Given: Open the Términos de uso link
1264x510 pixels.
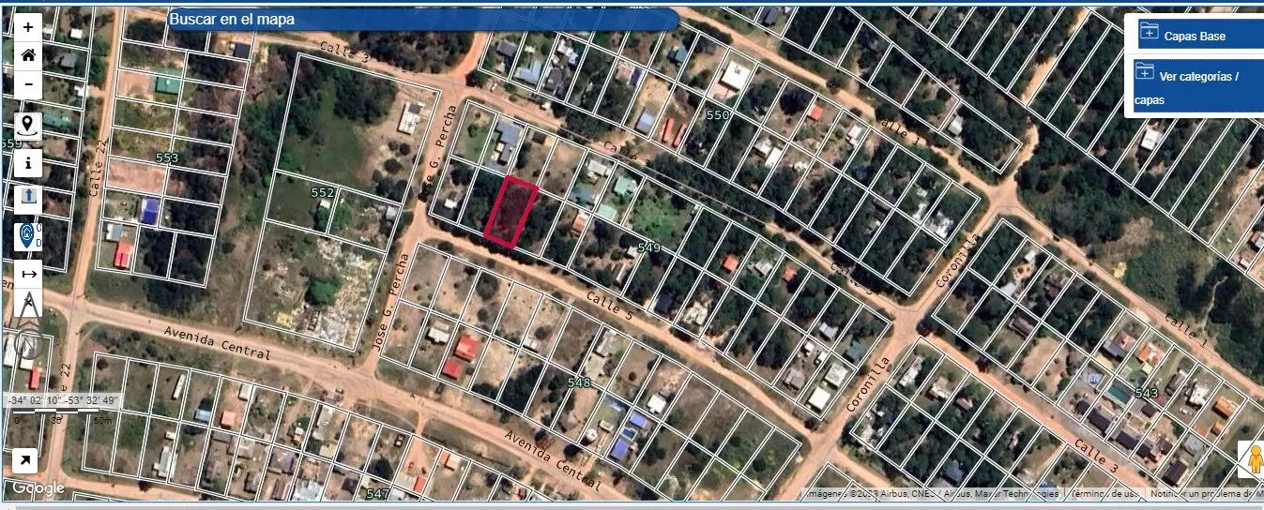Looking at the screenshot, I should pyautogui.click(x=1105, y=493).
